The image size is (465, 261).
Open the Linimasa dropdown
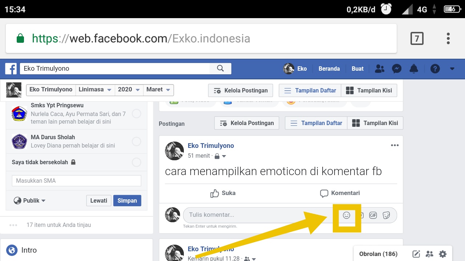pos(95,90)
